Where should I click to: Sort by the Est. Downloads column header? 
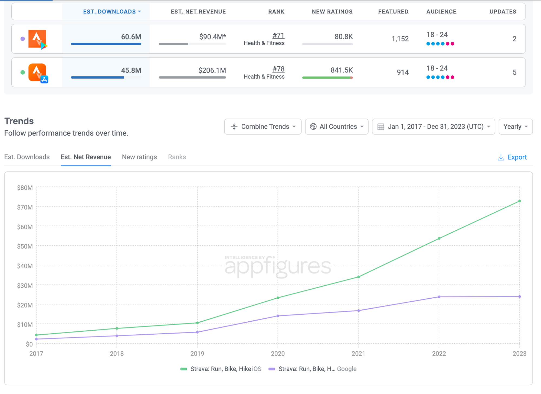pos(112,12)
